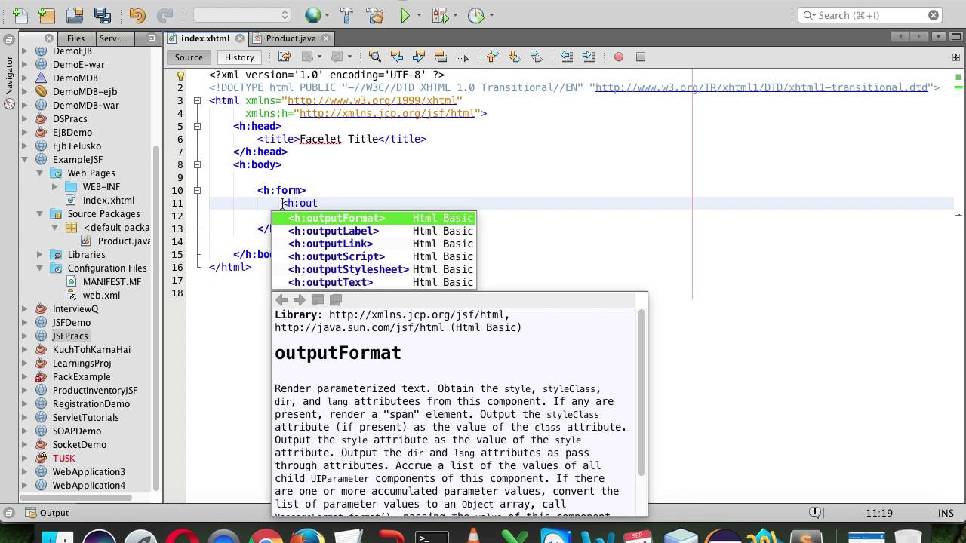Click Toggle Bookmark icon
The height and width of the screenshot is (543, 966).
point(536,57)
